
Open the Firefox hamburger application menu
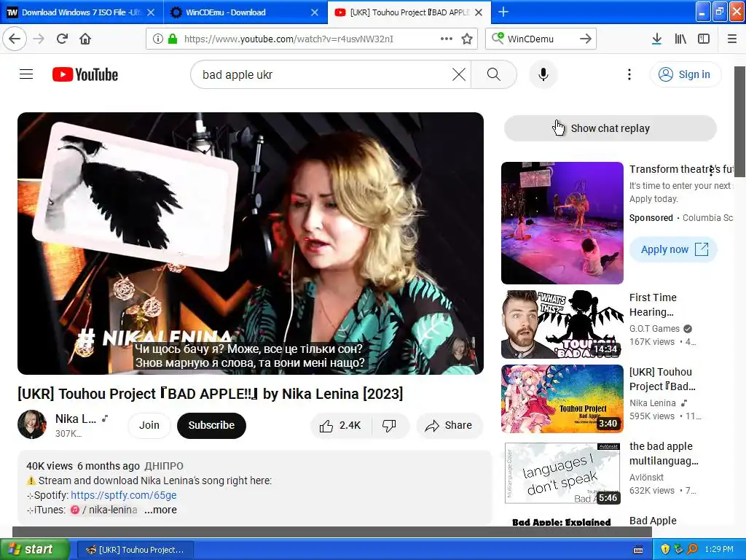click(x=732, y=39)
